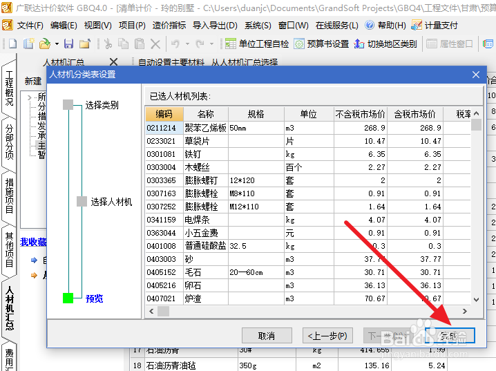Image resolution: width=496 pixels, height=371 pixels.
Task: Click the 规格 column header
Action: 256,114
